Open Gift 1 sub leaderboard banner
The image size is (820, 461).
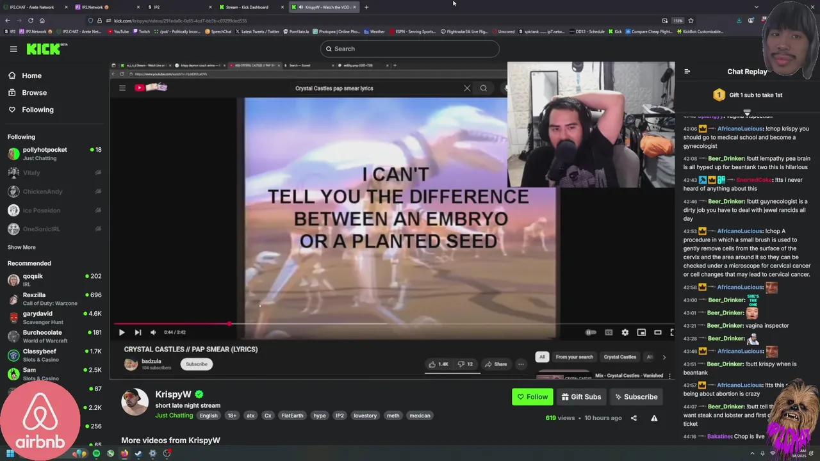click(x=748, y=95)
